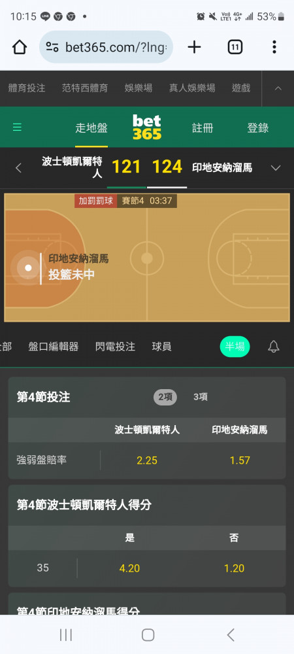Select the 2項 option for 第4節投注
Viewport: 294px width, 654px height.
click(x=165, y=397)
